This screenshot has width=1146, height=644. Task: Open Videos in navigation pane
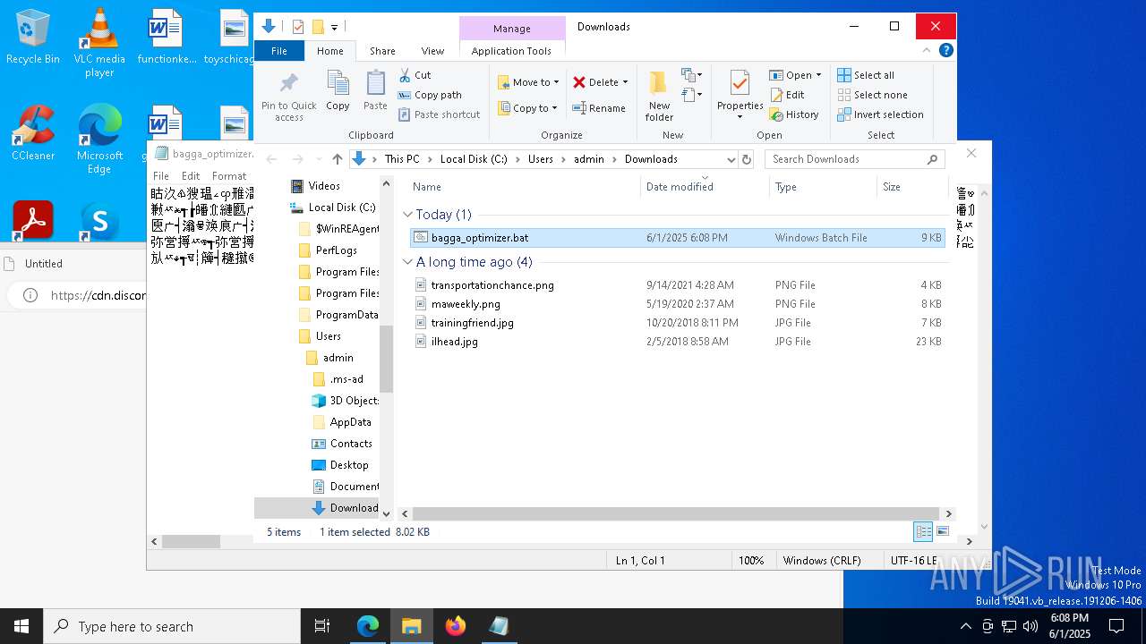(x=323, y=186)
